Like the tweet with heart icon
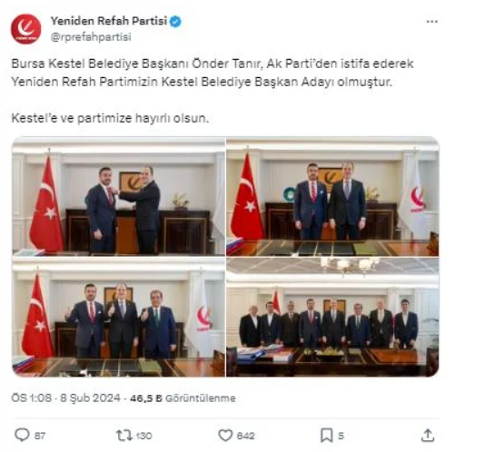This screenshot has width=485, height=452. [x=225, y=436]
